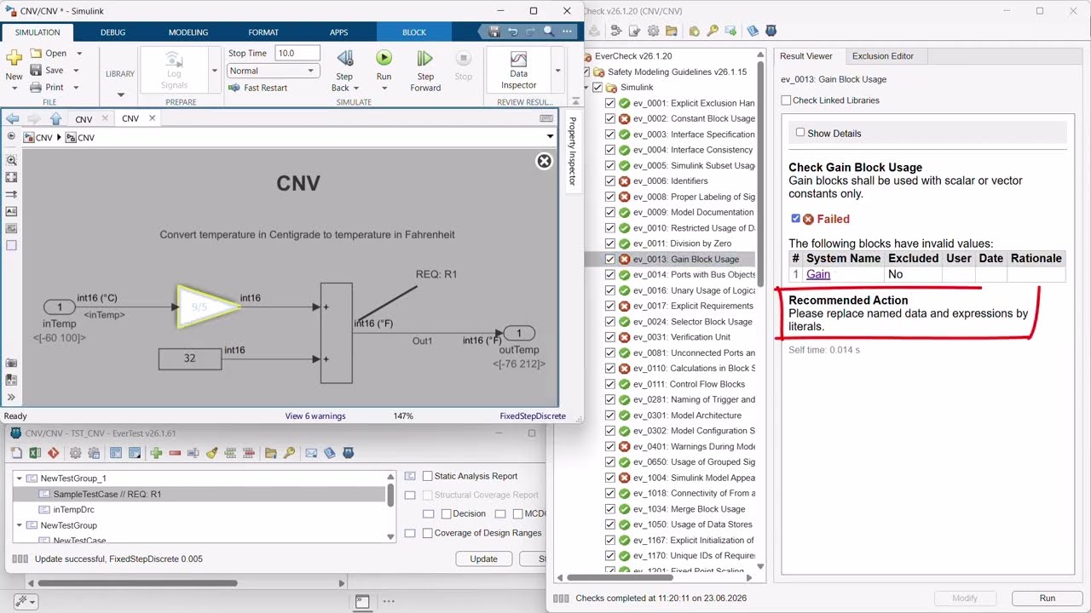
Task: Switch to the MODELING ribbon tab
Action: click(x=188, y=32)
